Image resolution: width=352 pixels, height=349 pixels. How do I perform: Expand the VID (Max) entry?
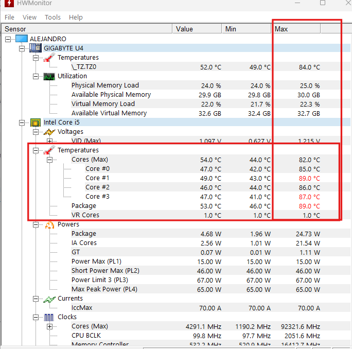tap(49, 141)
